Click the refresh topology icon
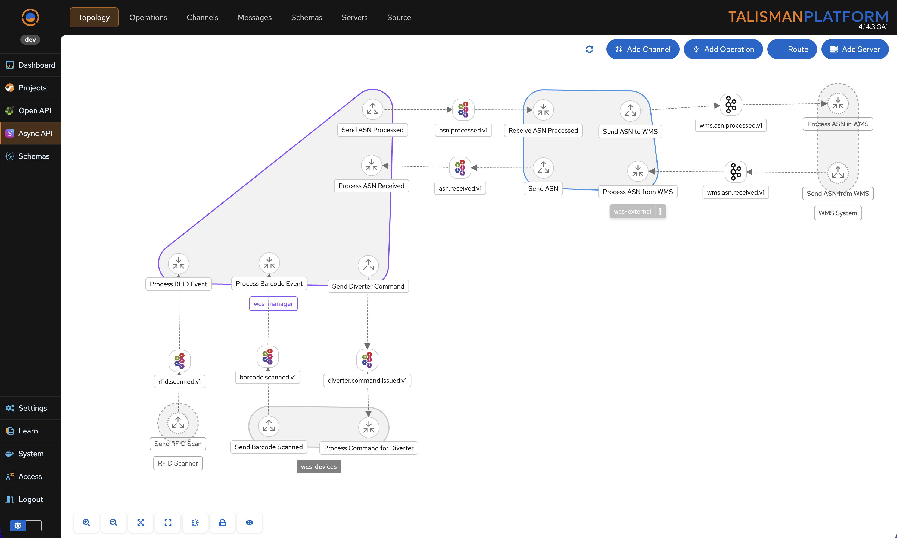 pyautogui.click(x=589, y=49)
